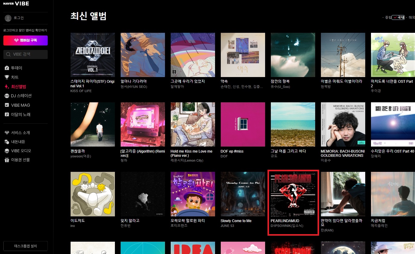This screenshot has height=254, width=415.
Task: Click album title 수지맞은 우리 OST Part 40
Action: 393,151
